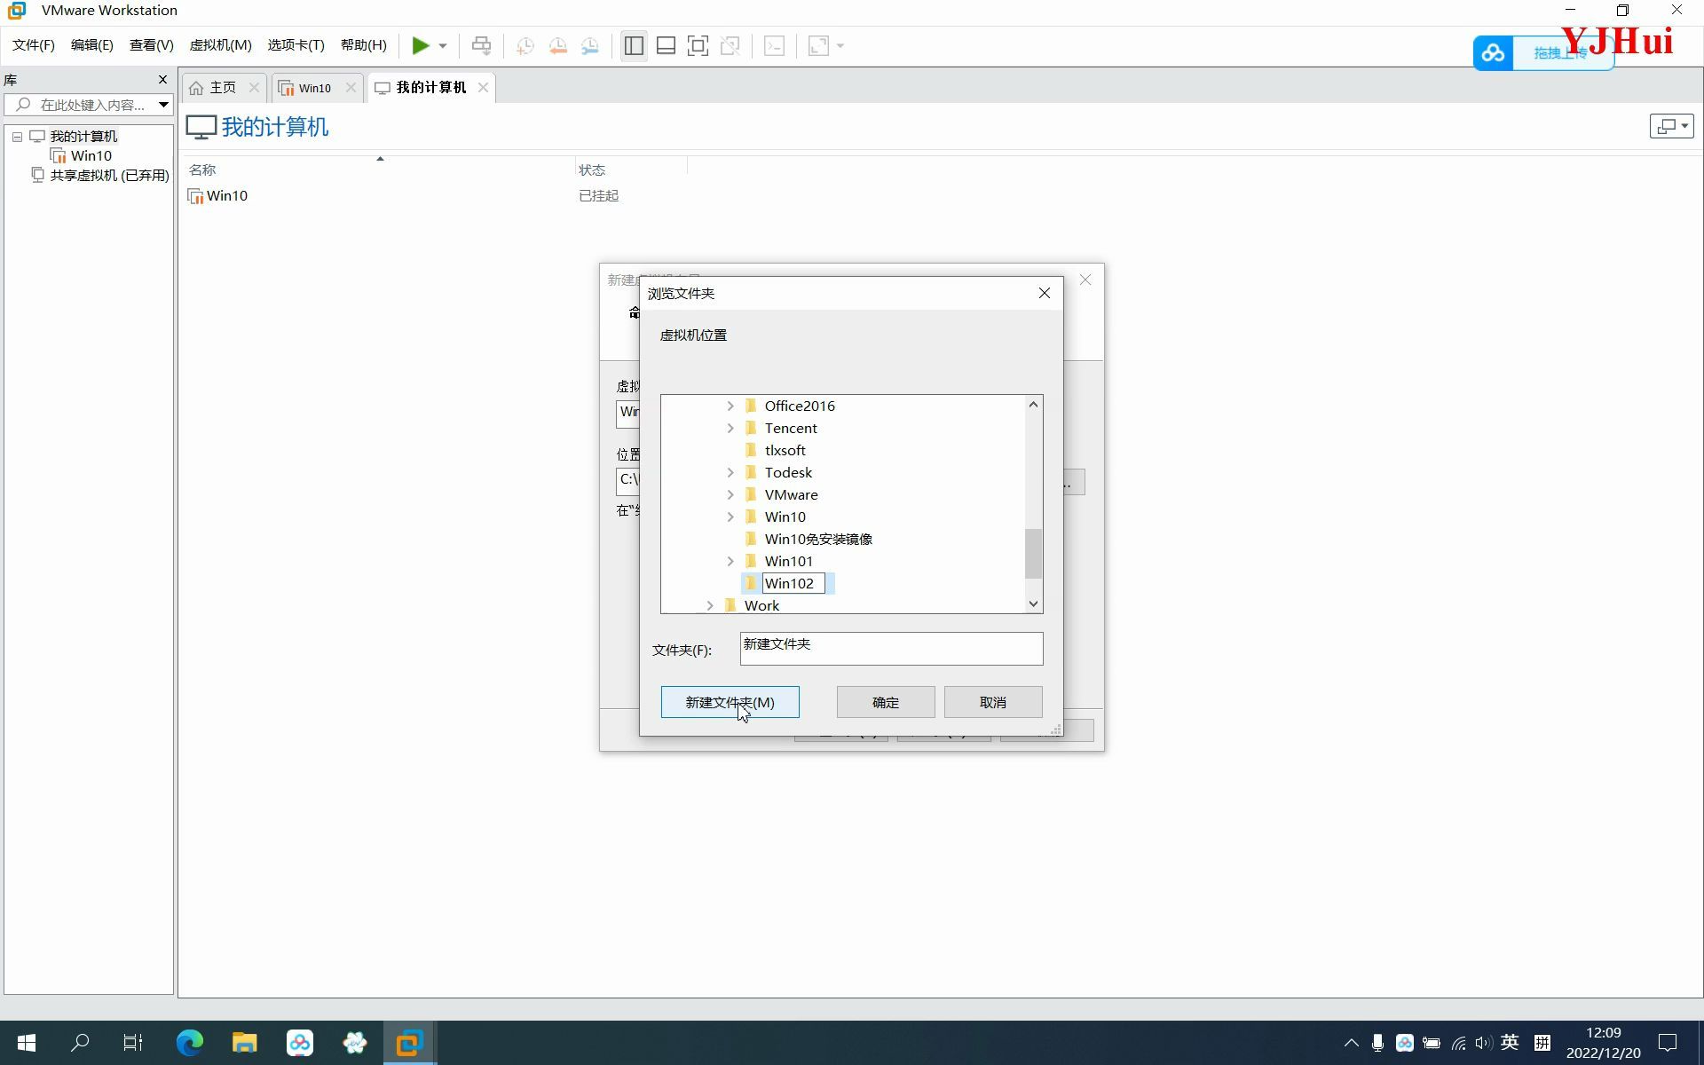Image resolution: width=1704 pixels, height=1065 pixels.
Task: Open the power options dropdown arrow
Action: (x=443, y=45)
